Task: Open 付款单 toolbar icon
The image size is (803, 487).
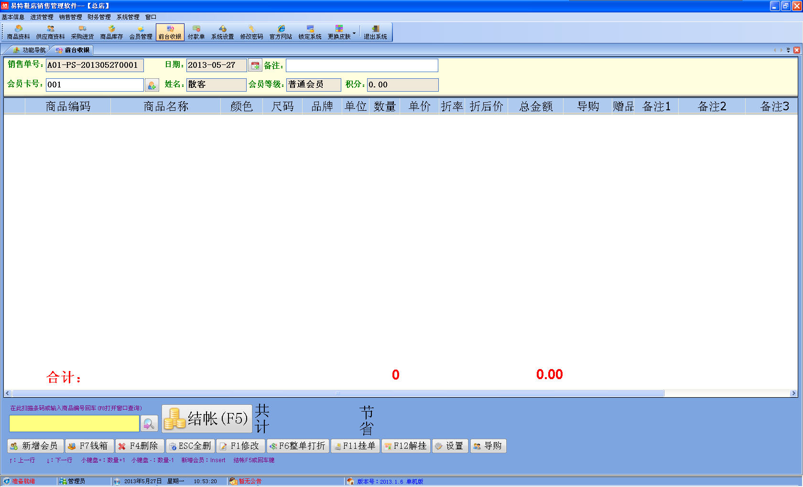Action: tap(196, 32)
